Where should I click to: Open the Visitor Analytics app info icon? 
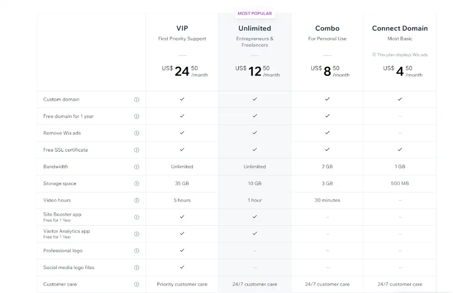(x=137, y=234)
